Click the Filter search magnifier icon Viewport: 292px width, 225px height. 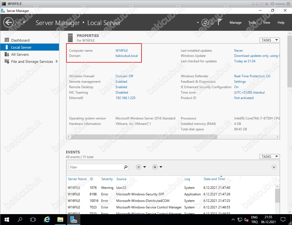coord(126,167)
